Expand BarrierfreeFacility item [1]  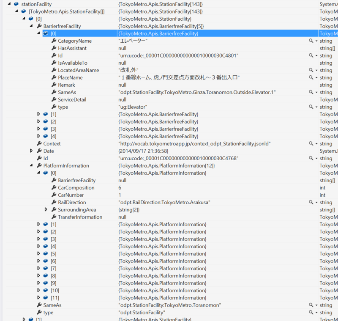(38, 114)
